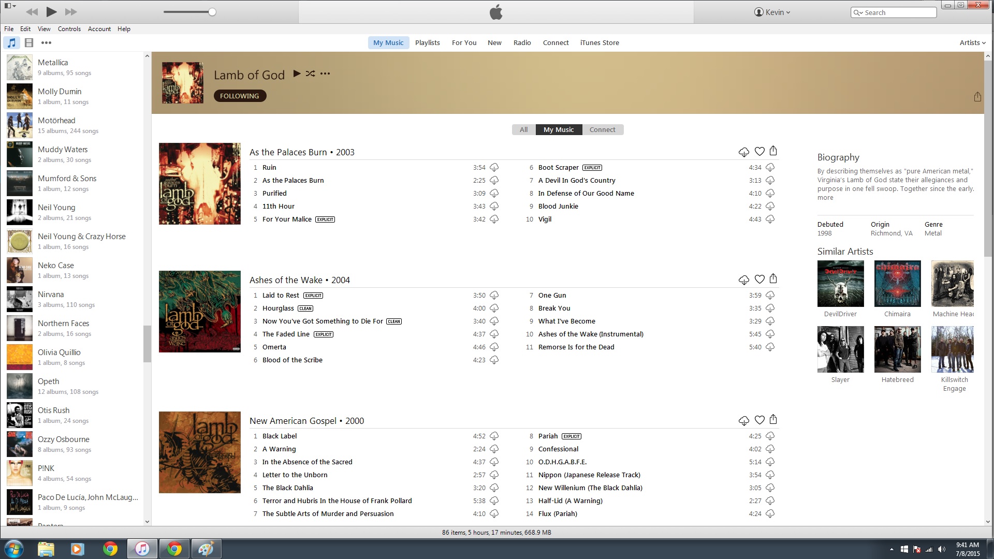Share the New American Gospel album
The image size is (994, 559).
[773, 420]
